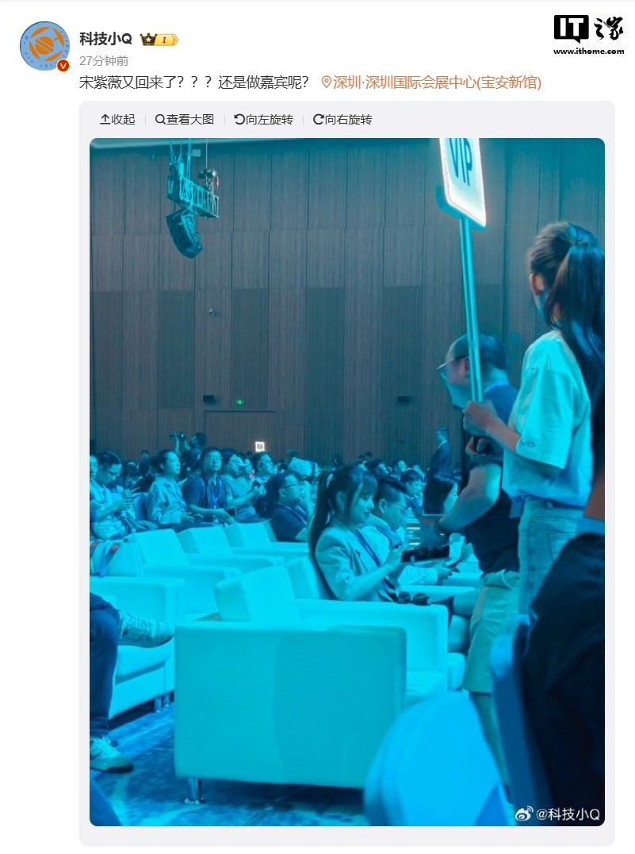
Task: Click the @科技小Q watermark text
Action: tap(568, 814)
